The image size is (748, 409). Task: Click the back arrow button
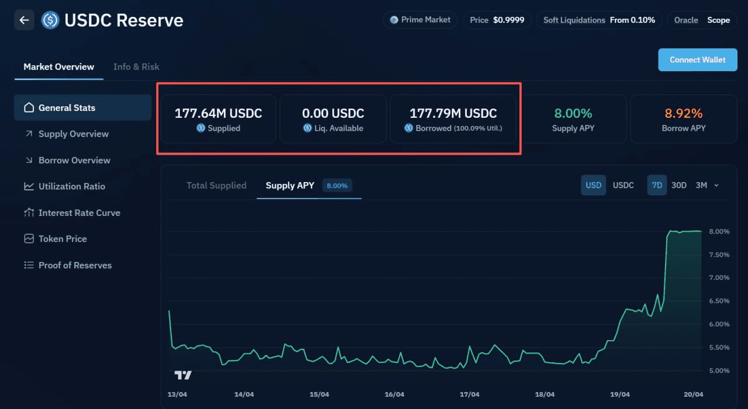pyautogui.click(x=24, y=20)
